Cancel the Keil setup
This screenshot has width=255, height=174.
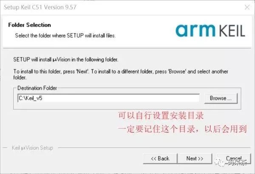234,158
